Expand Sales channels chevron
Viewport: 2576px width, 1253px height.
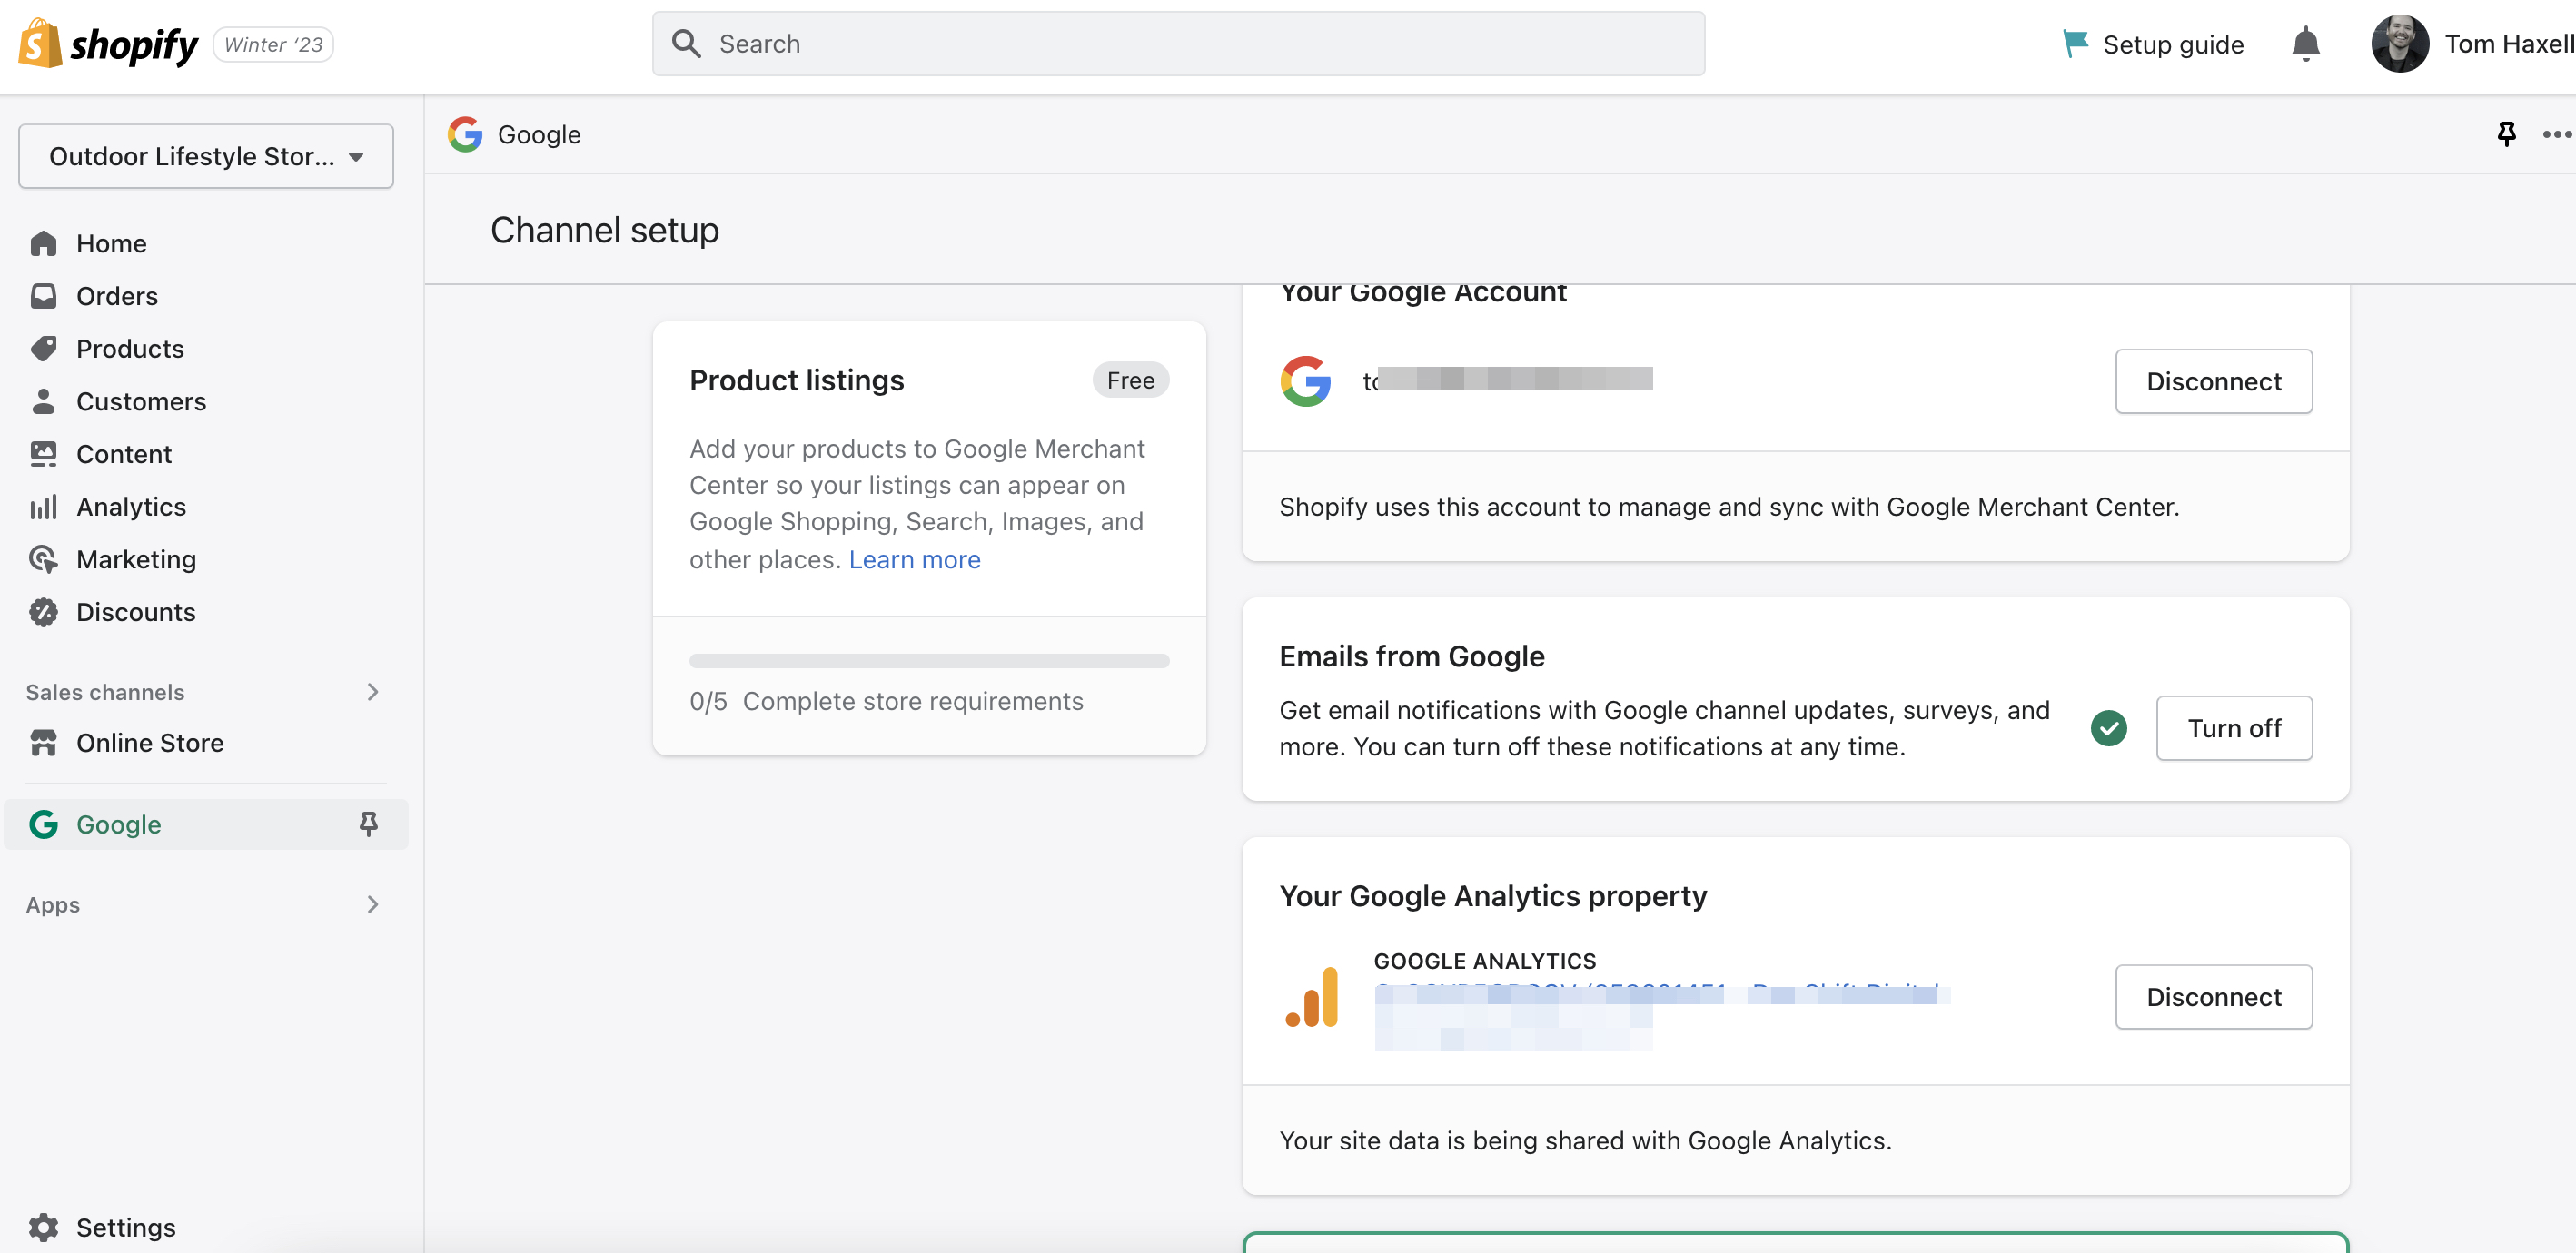(373, 692)
